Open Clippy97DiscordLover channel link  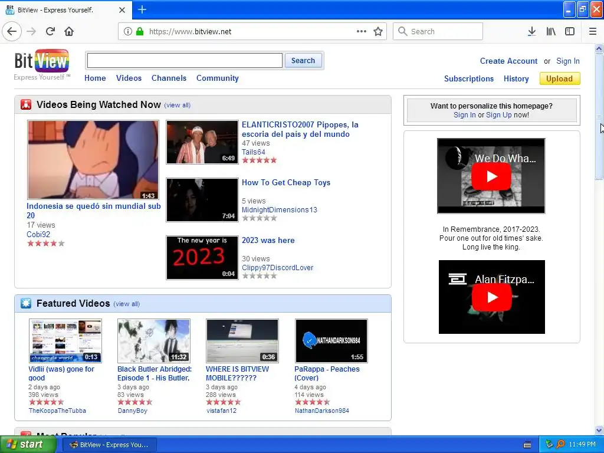tap(277, 268)
